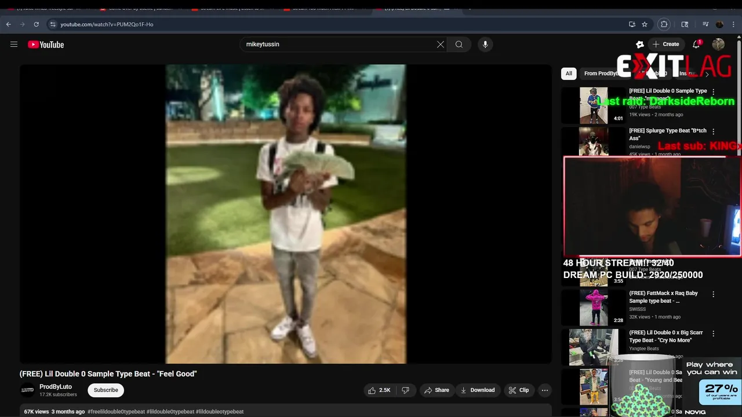
Task: Bookmark this page with the star
Action: (645, 24)
